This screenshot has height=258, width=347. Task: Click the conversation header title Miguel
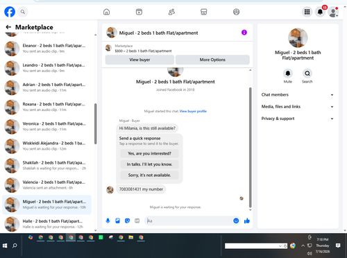pos(158,33)
